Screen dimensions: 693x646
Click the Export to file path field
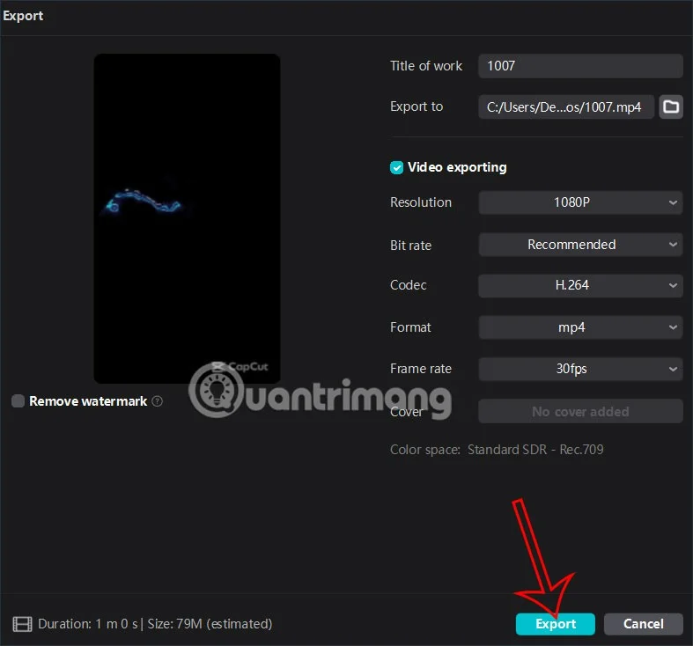pyautogui.click(x=566, y=107)
